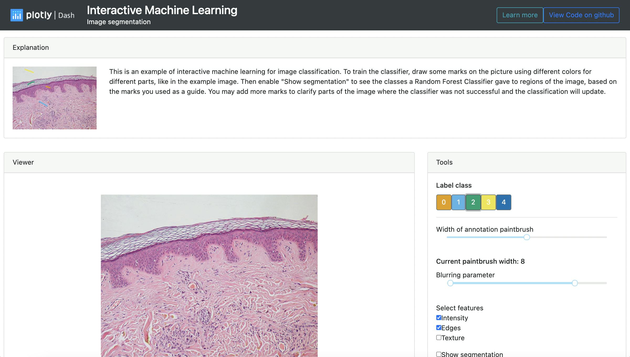Image resolution: width=630 pixels, height=357 pixels.
Task: Select label class 4 (dark blue)
Action: 503,202
